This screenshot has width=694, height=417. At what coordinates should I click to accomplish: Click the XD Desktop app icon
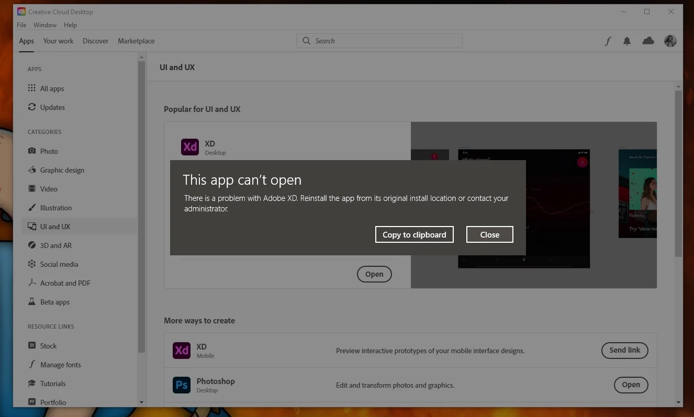coord(190,147)
